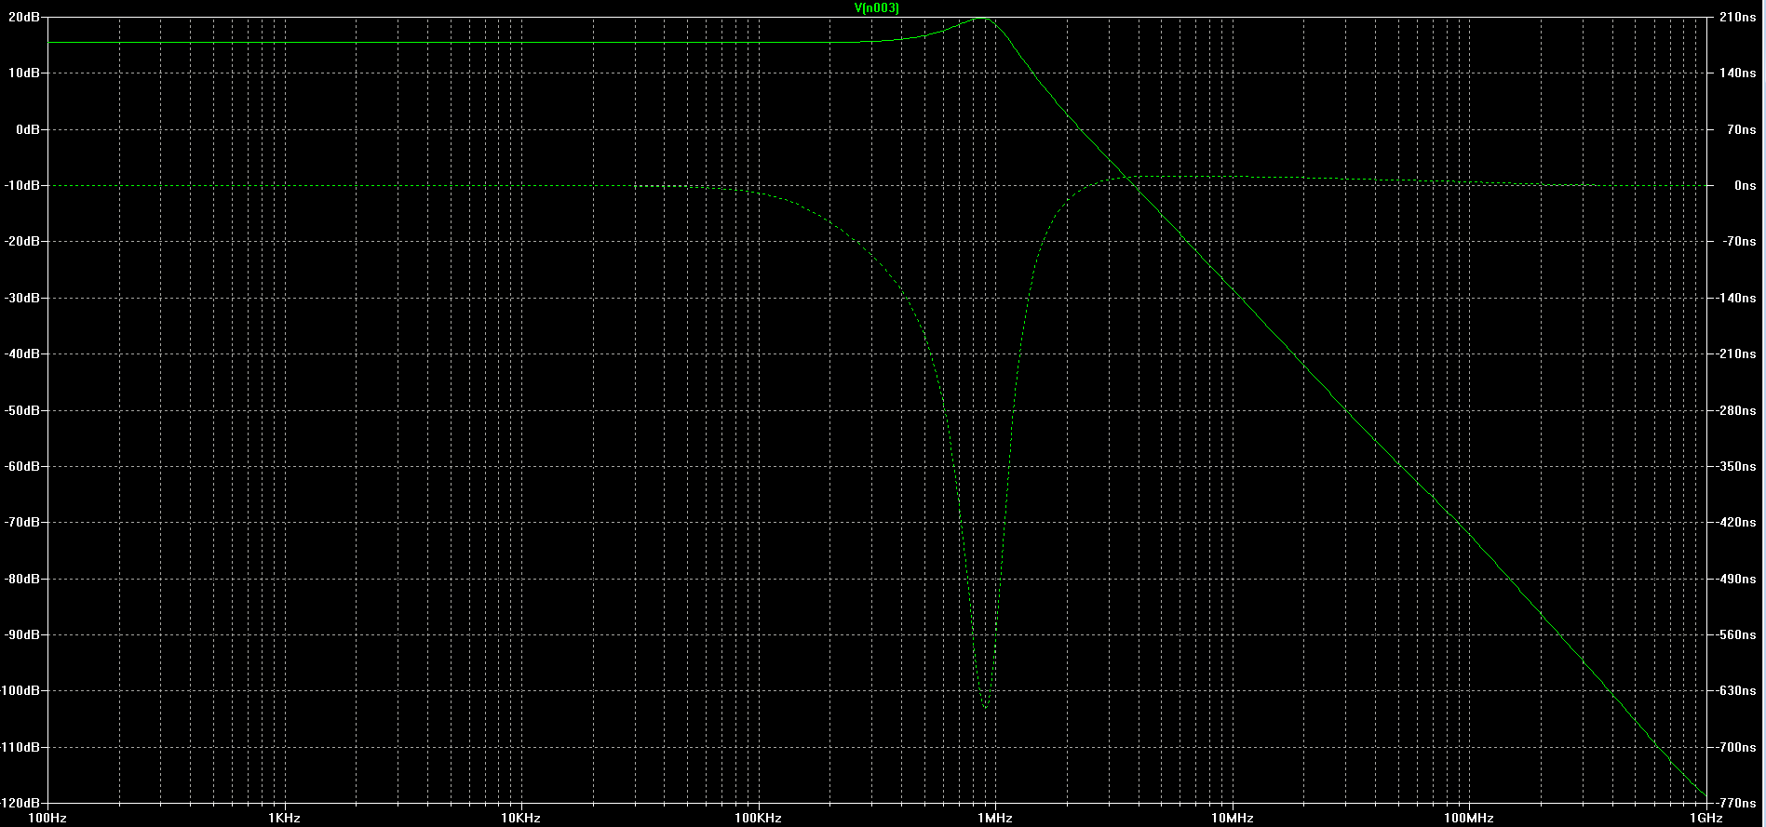Click the 100KHz frequency axis label
This screenshot has height=827, width=1766.
pyautogui.click(x=758, y=818)
